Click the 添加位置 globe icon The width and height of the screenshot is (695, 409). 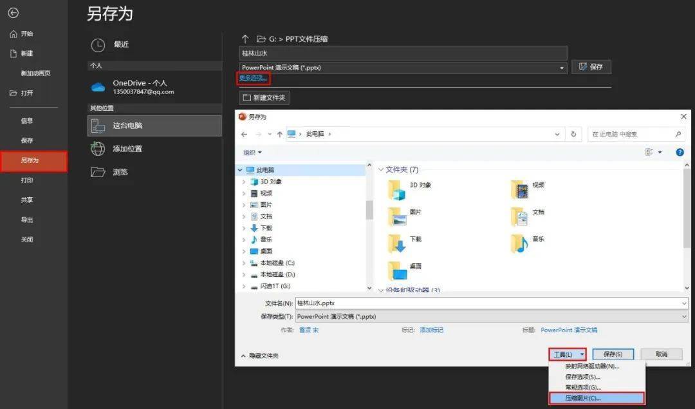(98, 149)
